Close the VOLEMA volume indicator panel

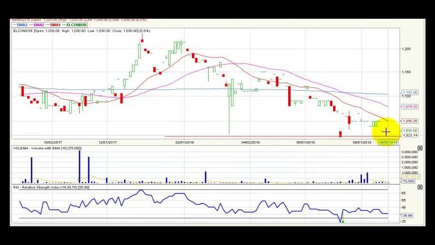tap(420, 148)
